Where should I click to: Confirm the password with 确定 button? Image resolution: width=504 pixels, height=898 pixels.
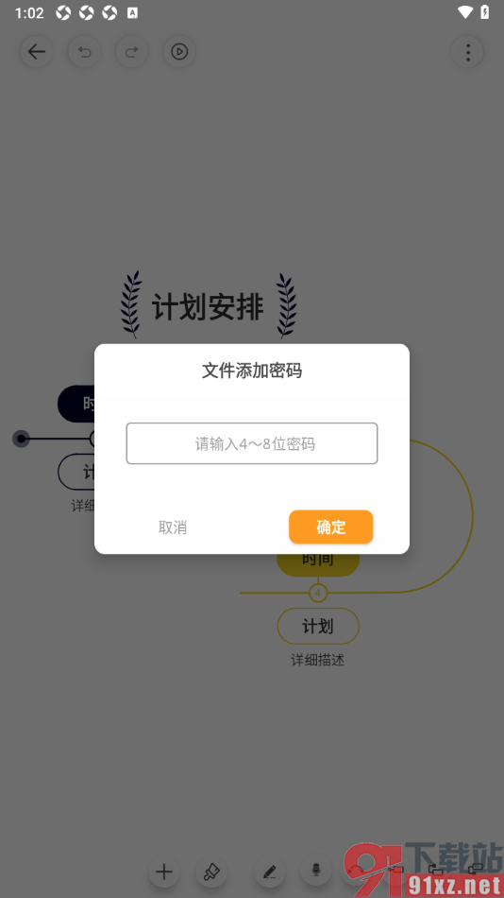pyautogui.click(x=330, y=527)
